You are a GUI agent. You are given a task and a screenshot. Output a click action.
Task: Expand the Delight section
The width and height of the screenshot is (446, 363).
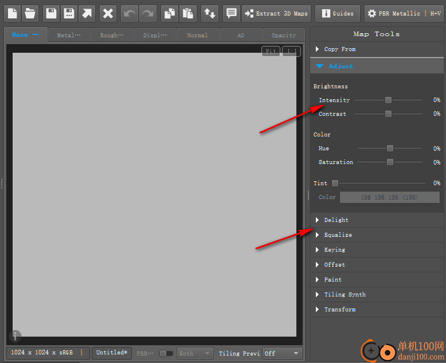click(377, 220)
